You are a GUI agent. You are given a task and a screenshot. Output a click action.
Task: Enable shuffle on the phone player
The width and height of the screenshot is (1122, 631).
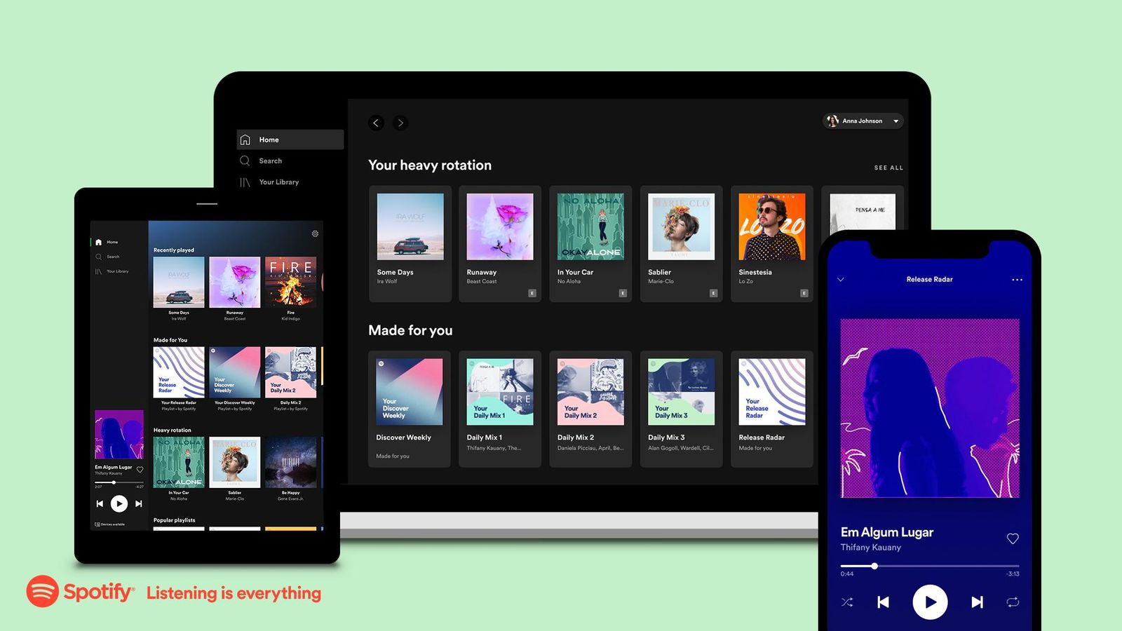coord(847,602)
